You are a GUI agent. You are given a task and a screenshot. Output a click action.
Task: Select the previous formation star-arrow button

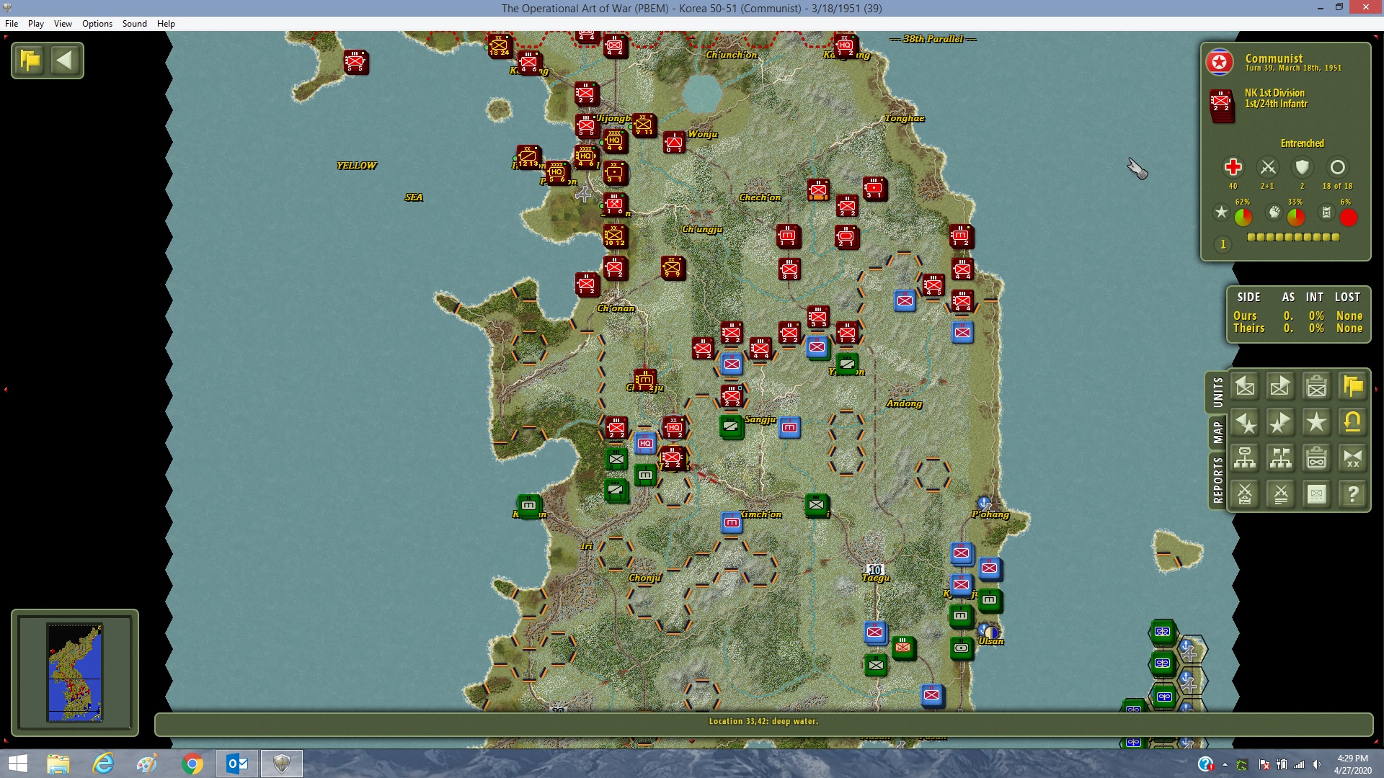pos(1245,423)
